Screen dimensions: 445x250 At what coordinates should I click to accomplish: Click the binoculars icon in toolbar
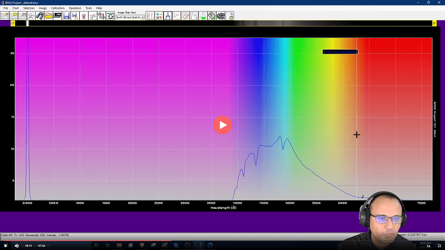coord(40,16)
